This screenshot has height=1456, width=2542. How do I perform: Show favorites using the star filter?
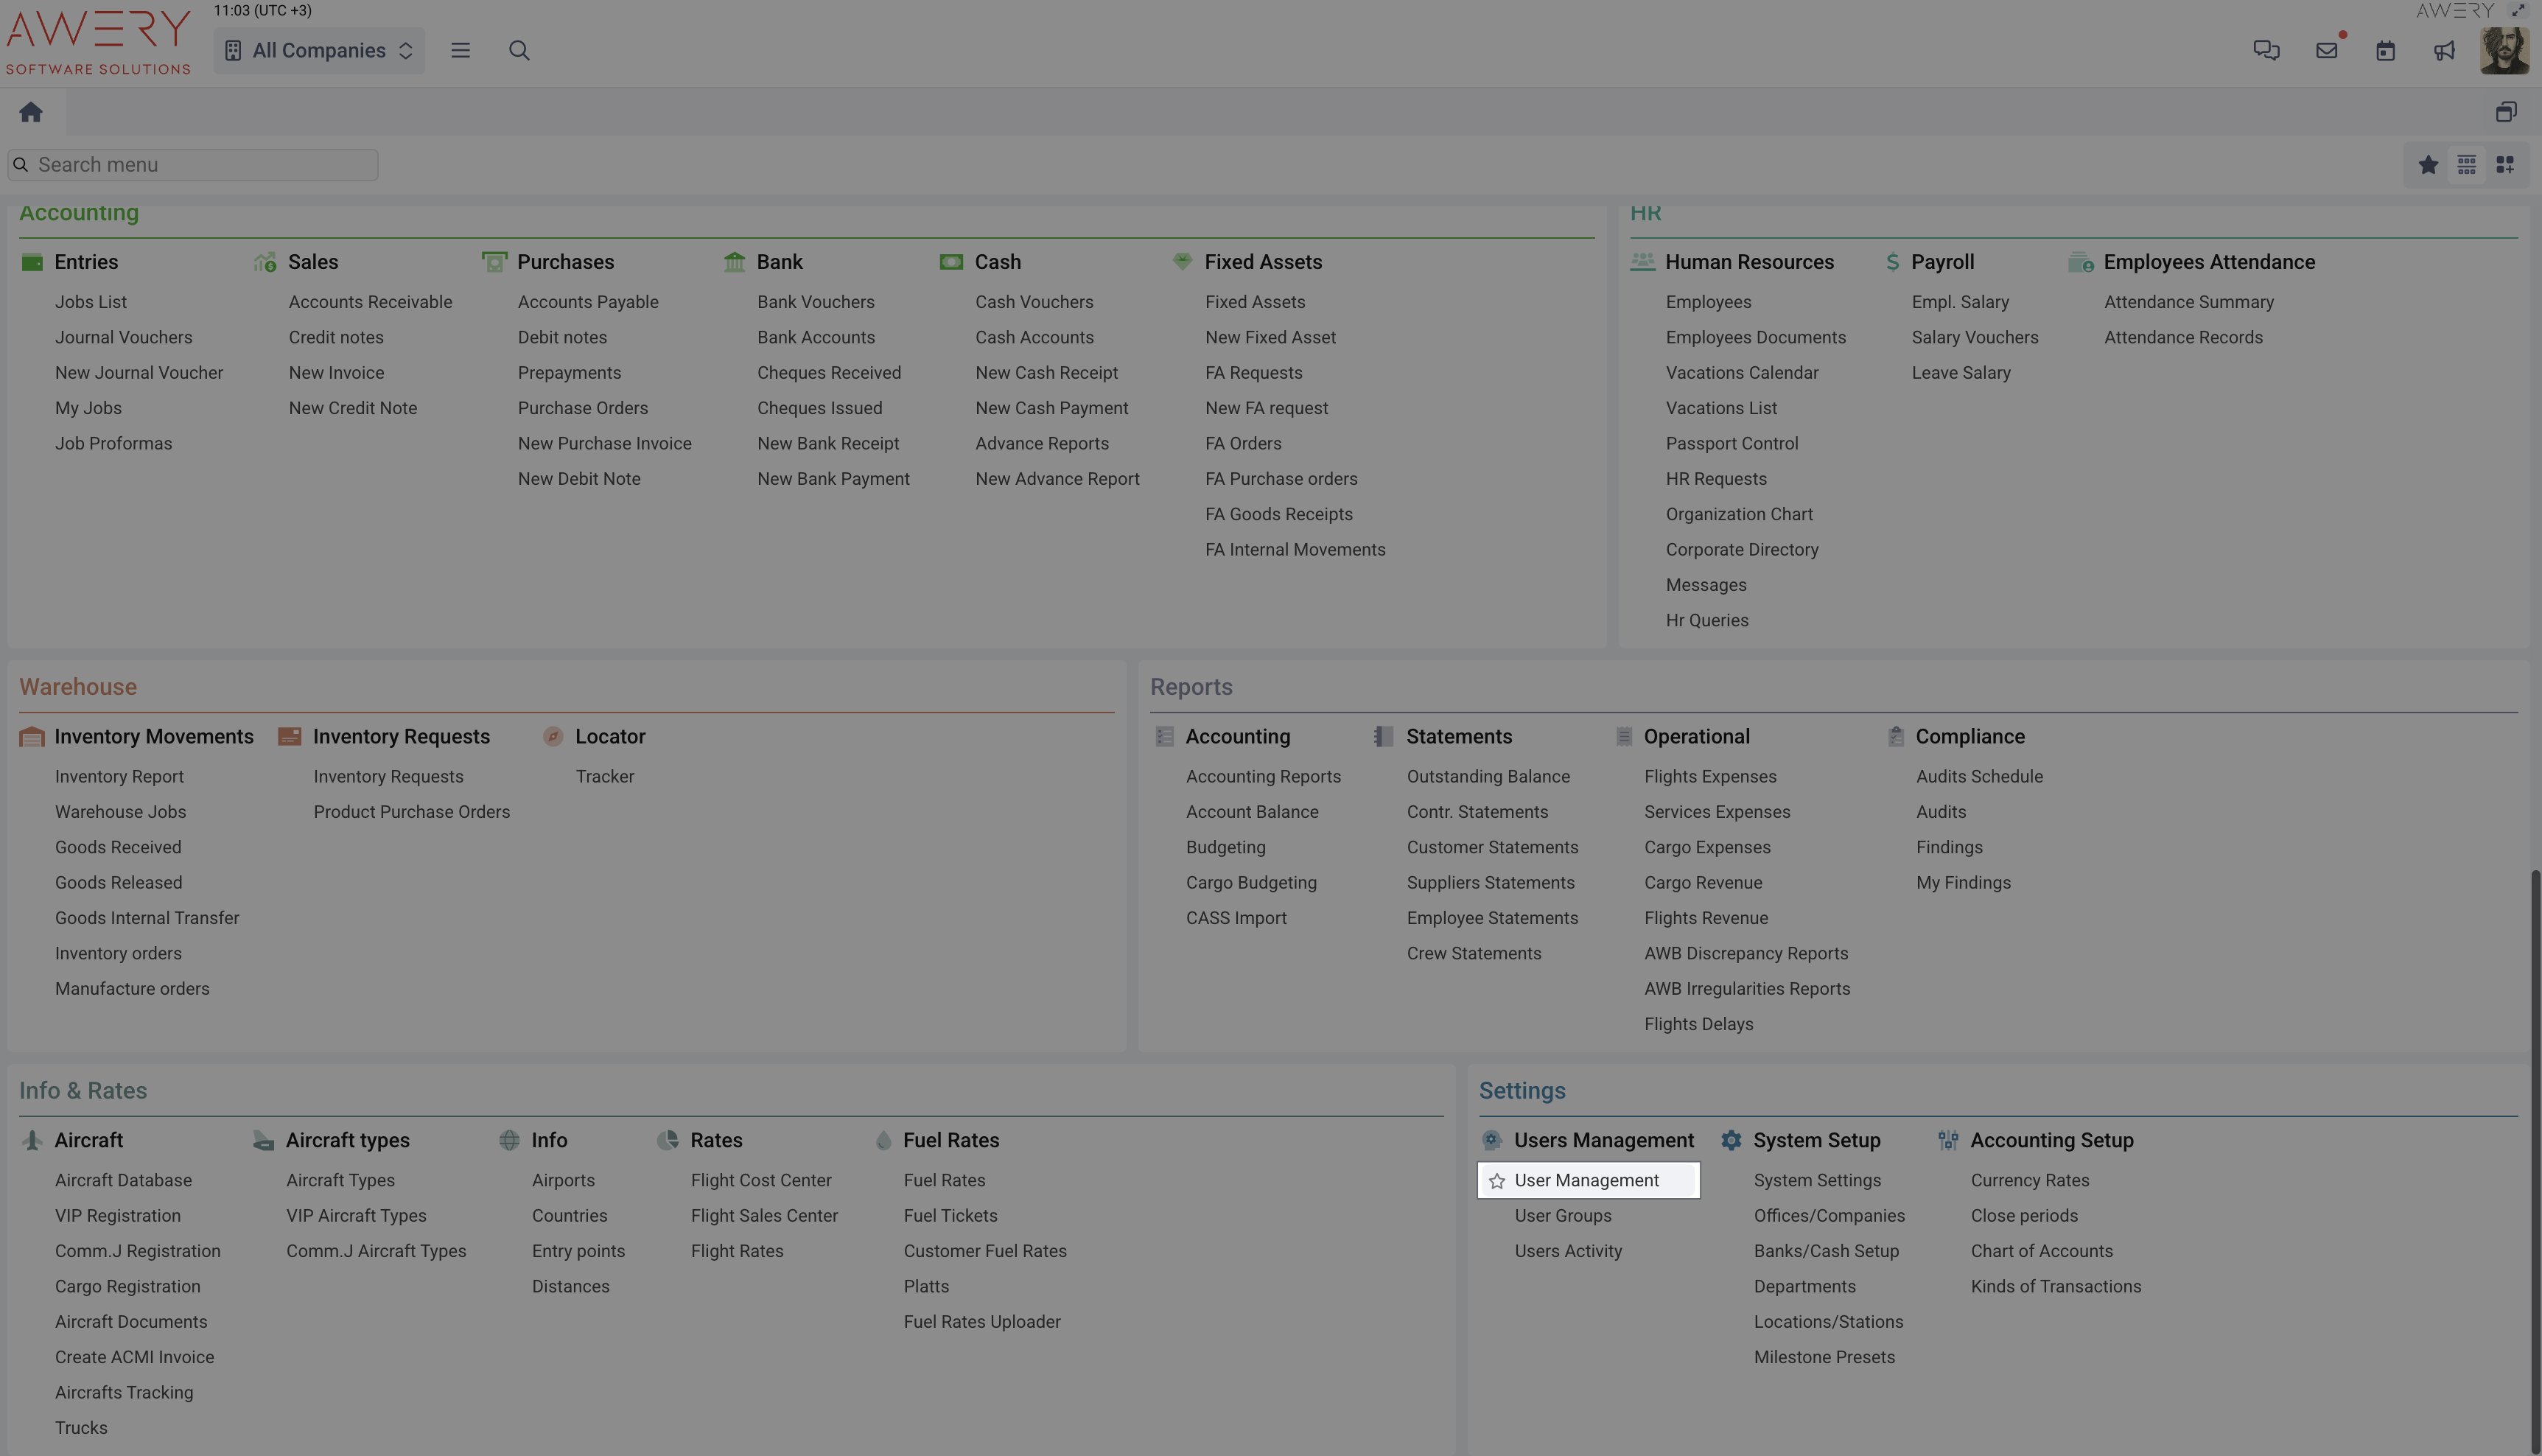[x=2428, y=165]
